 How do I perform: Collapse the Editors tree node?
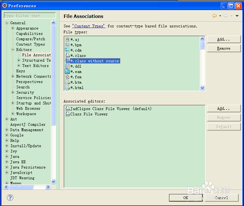coord(13,50)
